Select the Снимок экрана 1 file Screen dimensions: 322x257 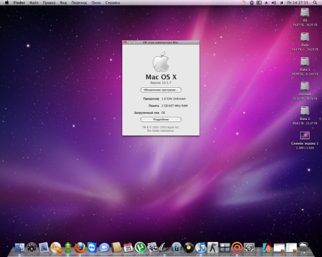pyautogui.click(x=305, y=135)
